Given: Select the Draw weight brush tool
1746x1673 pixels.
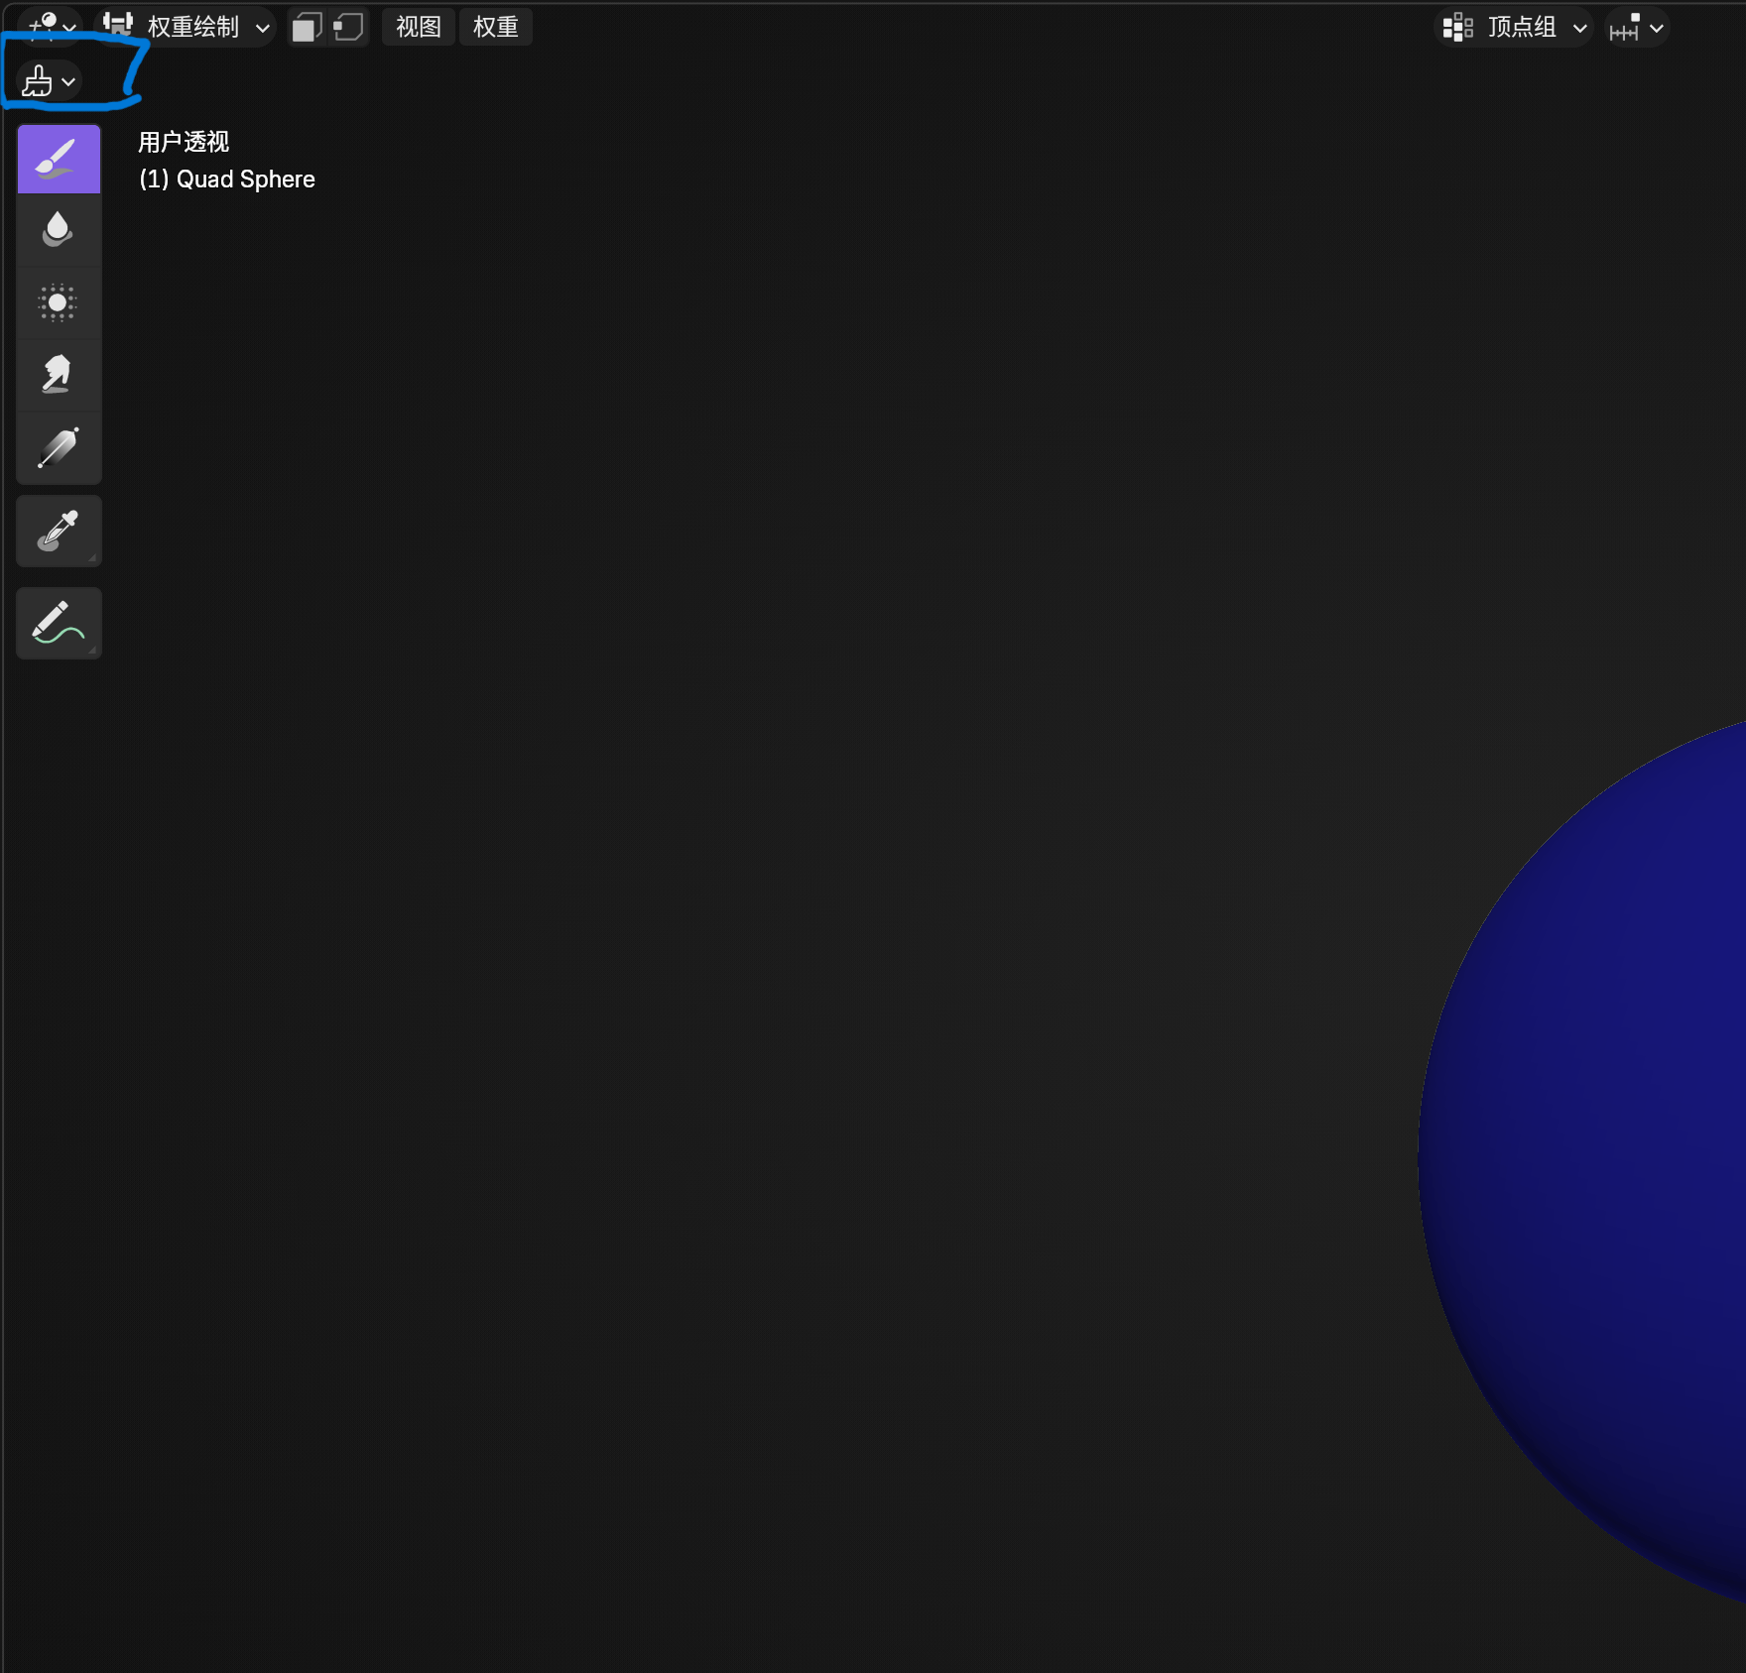Looking at the screenshot, I should [59, 159].
